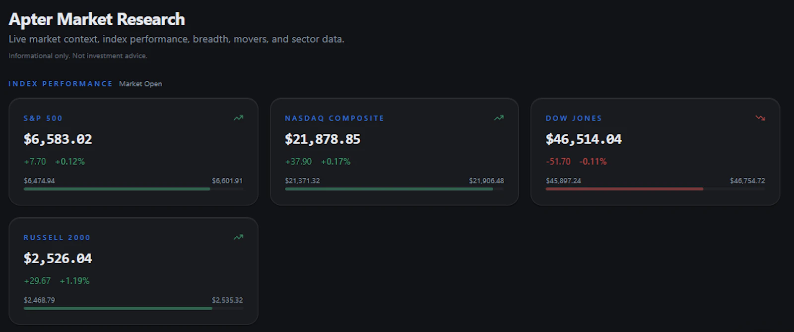The height and width of the screenshot is (332, 794).
Task: Click the -51.70 point change value
Action: click(x=558, y=162)
